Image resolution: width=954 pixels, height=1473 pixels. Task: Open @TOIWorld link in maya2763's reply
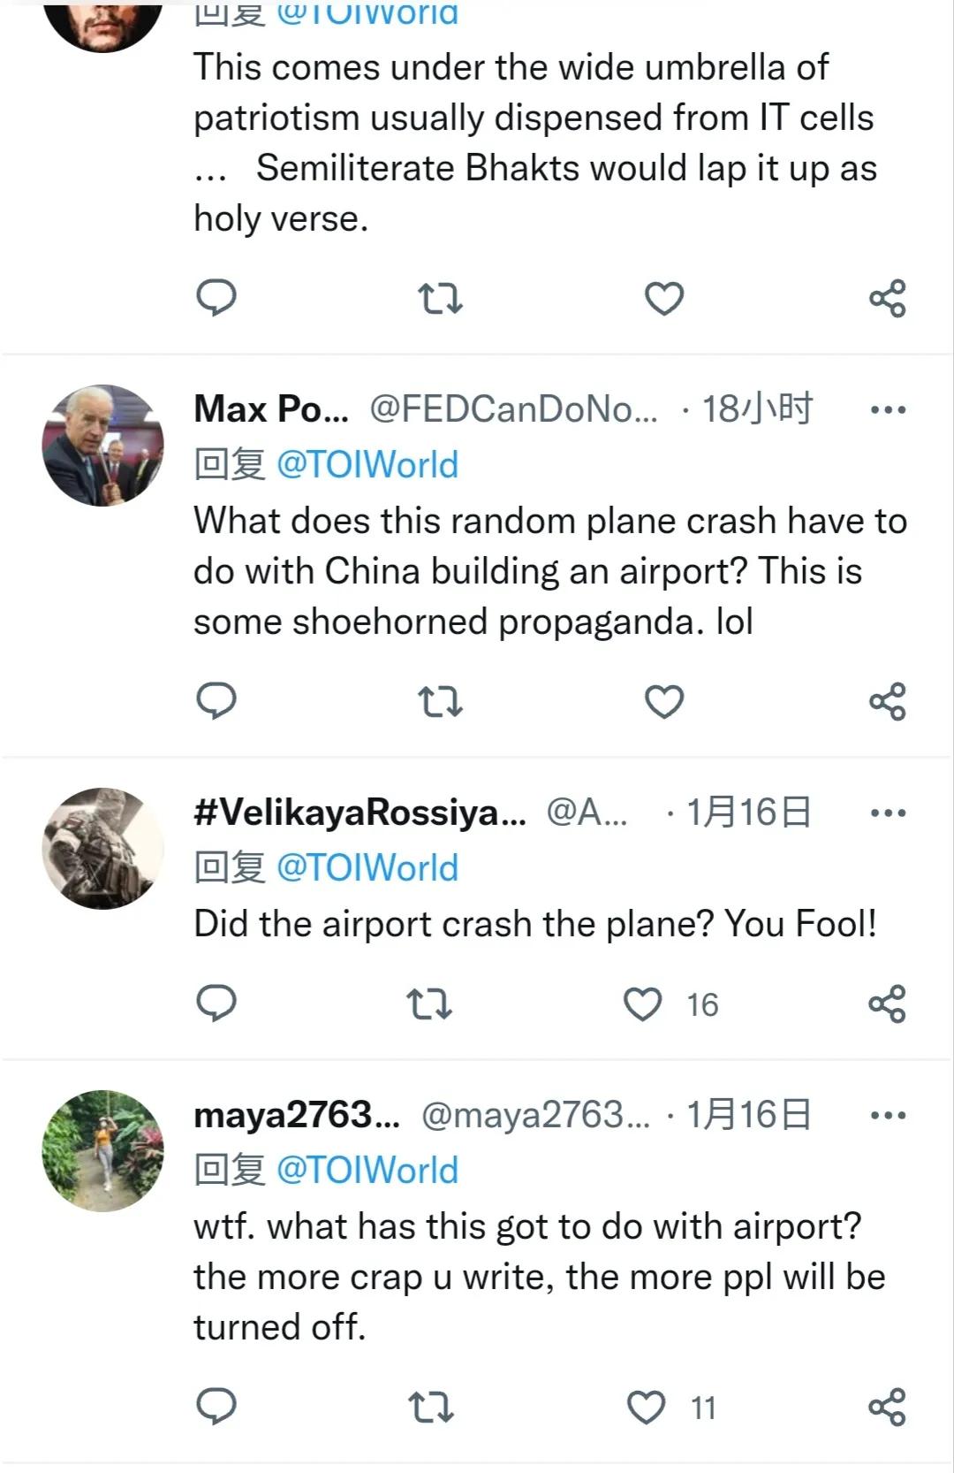coord(367,1171)
